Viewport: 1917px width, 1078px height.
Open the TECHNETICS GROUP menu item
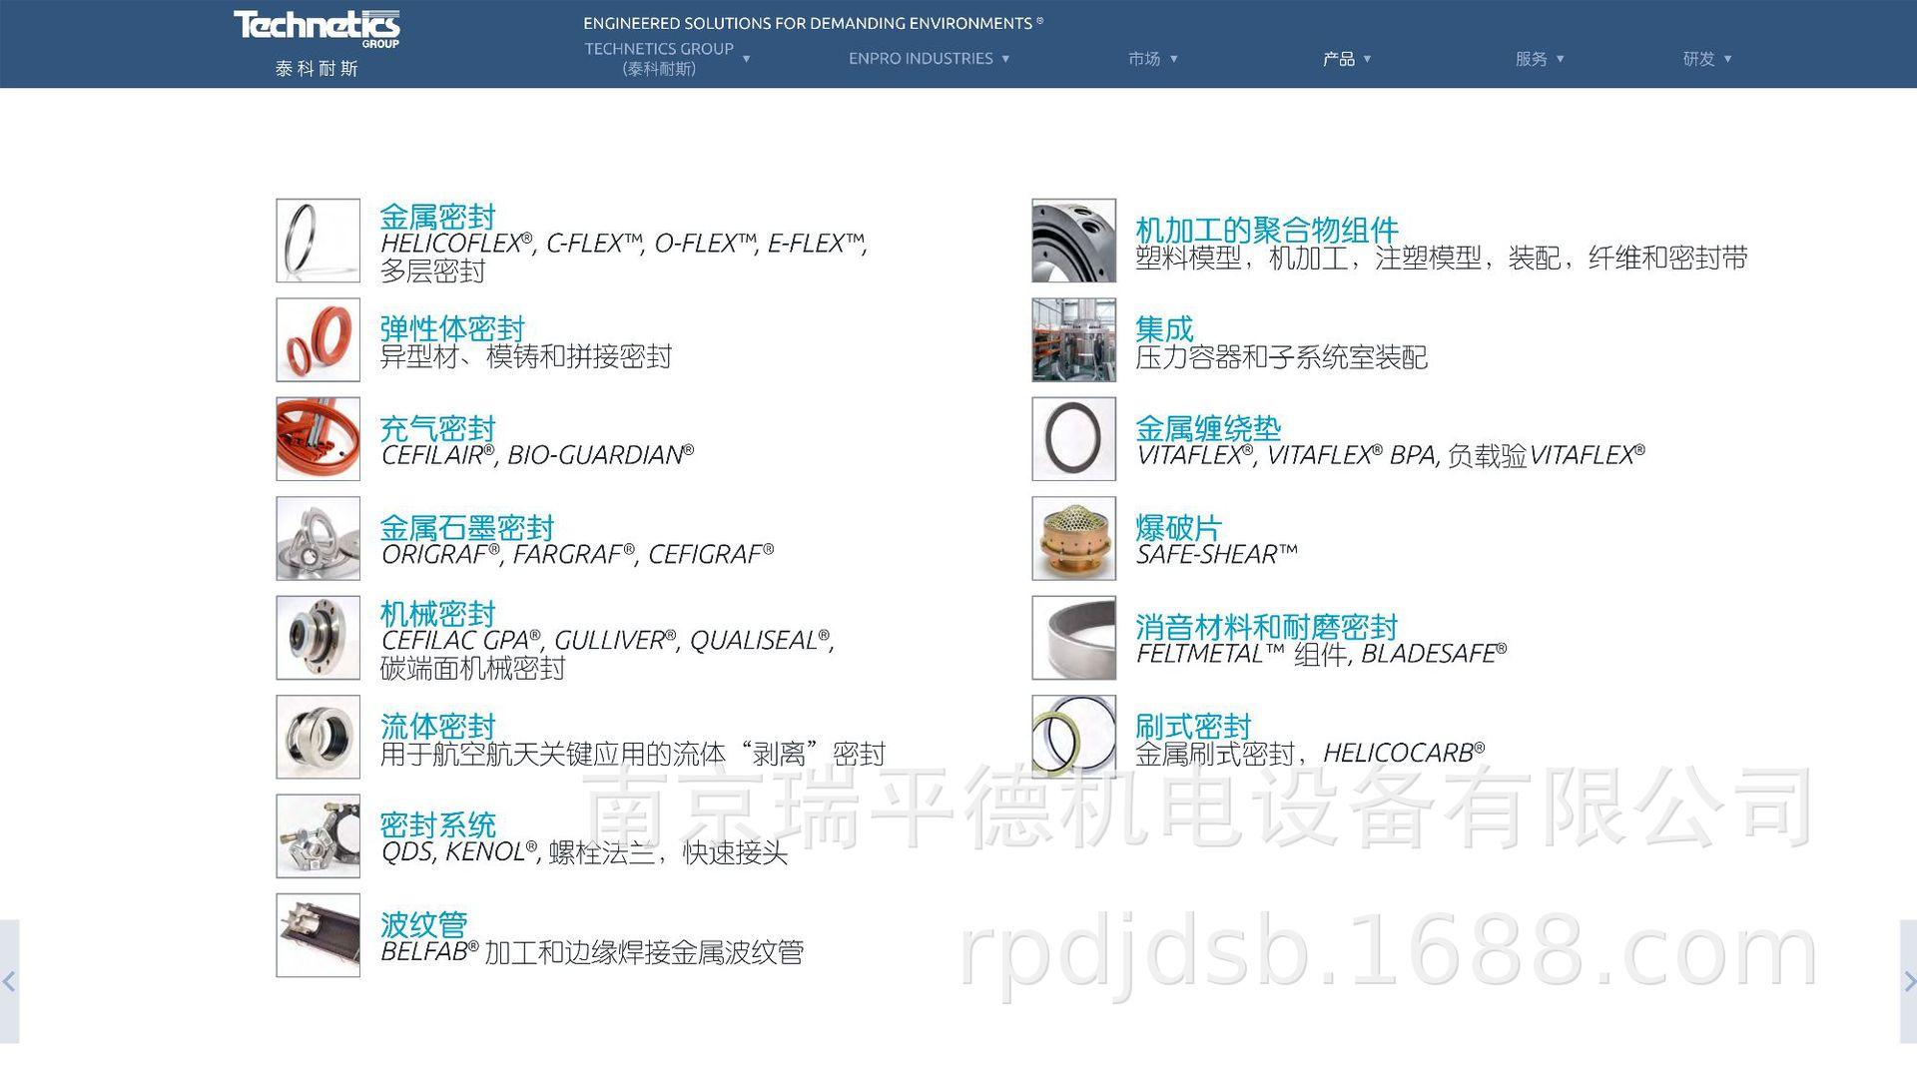659,59
